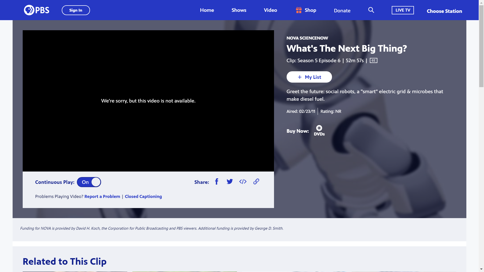Get the embed code icon

(x=243, y=182)
